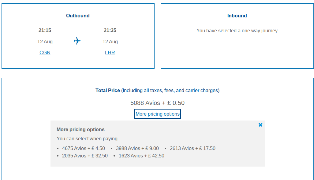Click the 12 Aug date under 21:15
314x180 pixels.
click(45, 41)
